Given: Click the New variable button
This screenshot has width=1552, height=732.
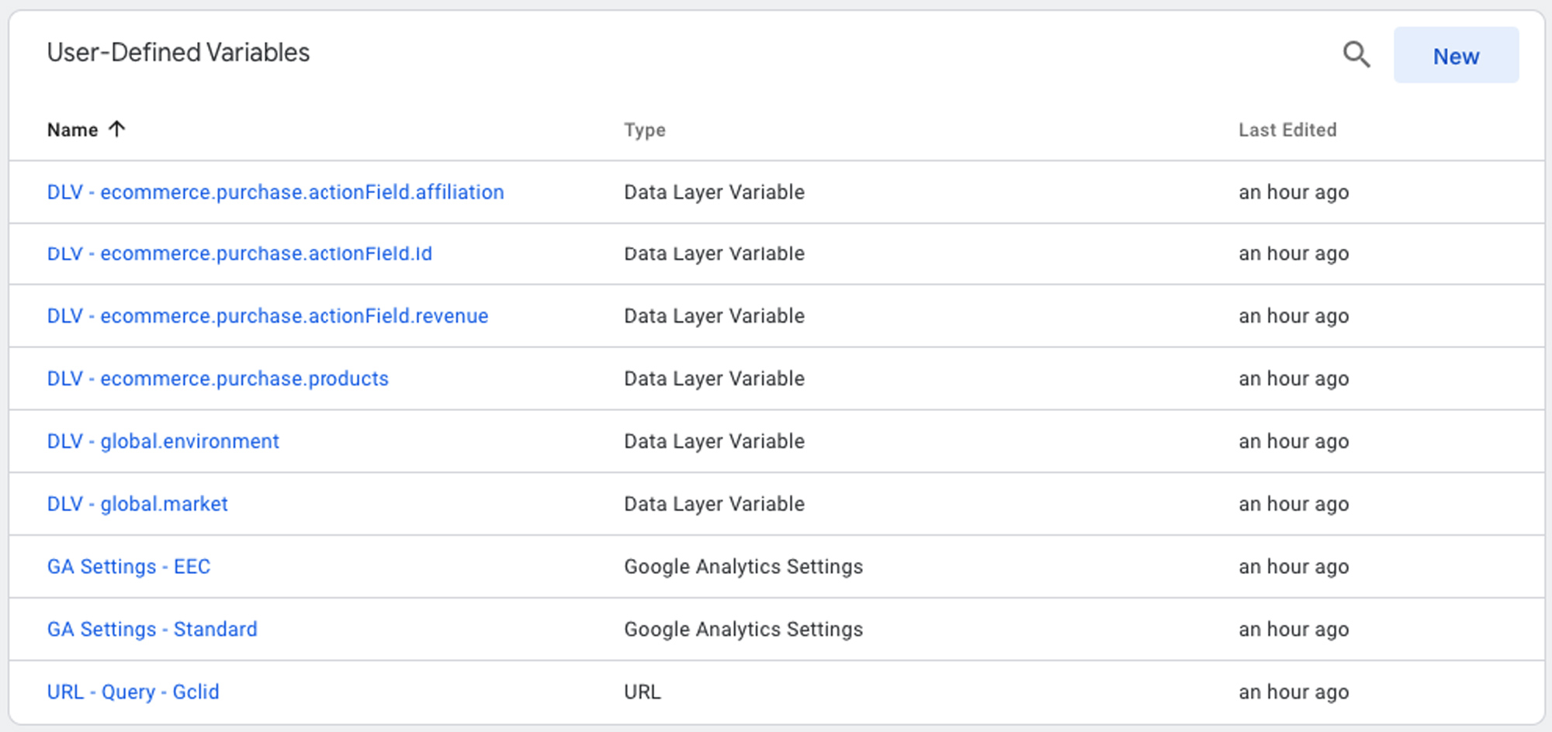Looking at the screenshot, I should (x=1456, y=55).
